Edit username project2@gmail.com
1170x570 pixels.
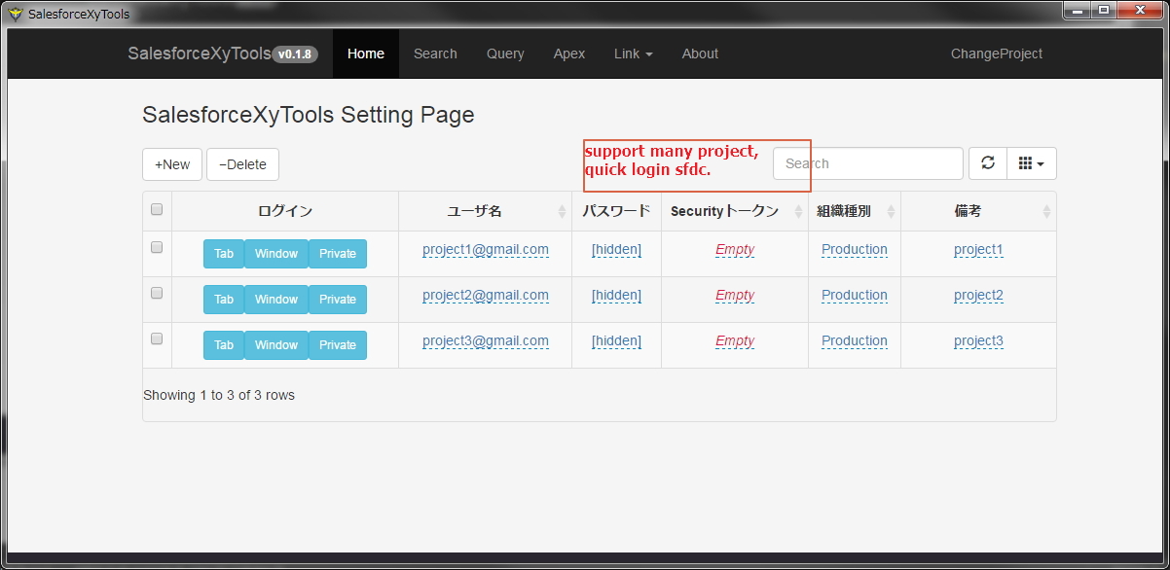pyautogui.click(x=486, y=296)
